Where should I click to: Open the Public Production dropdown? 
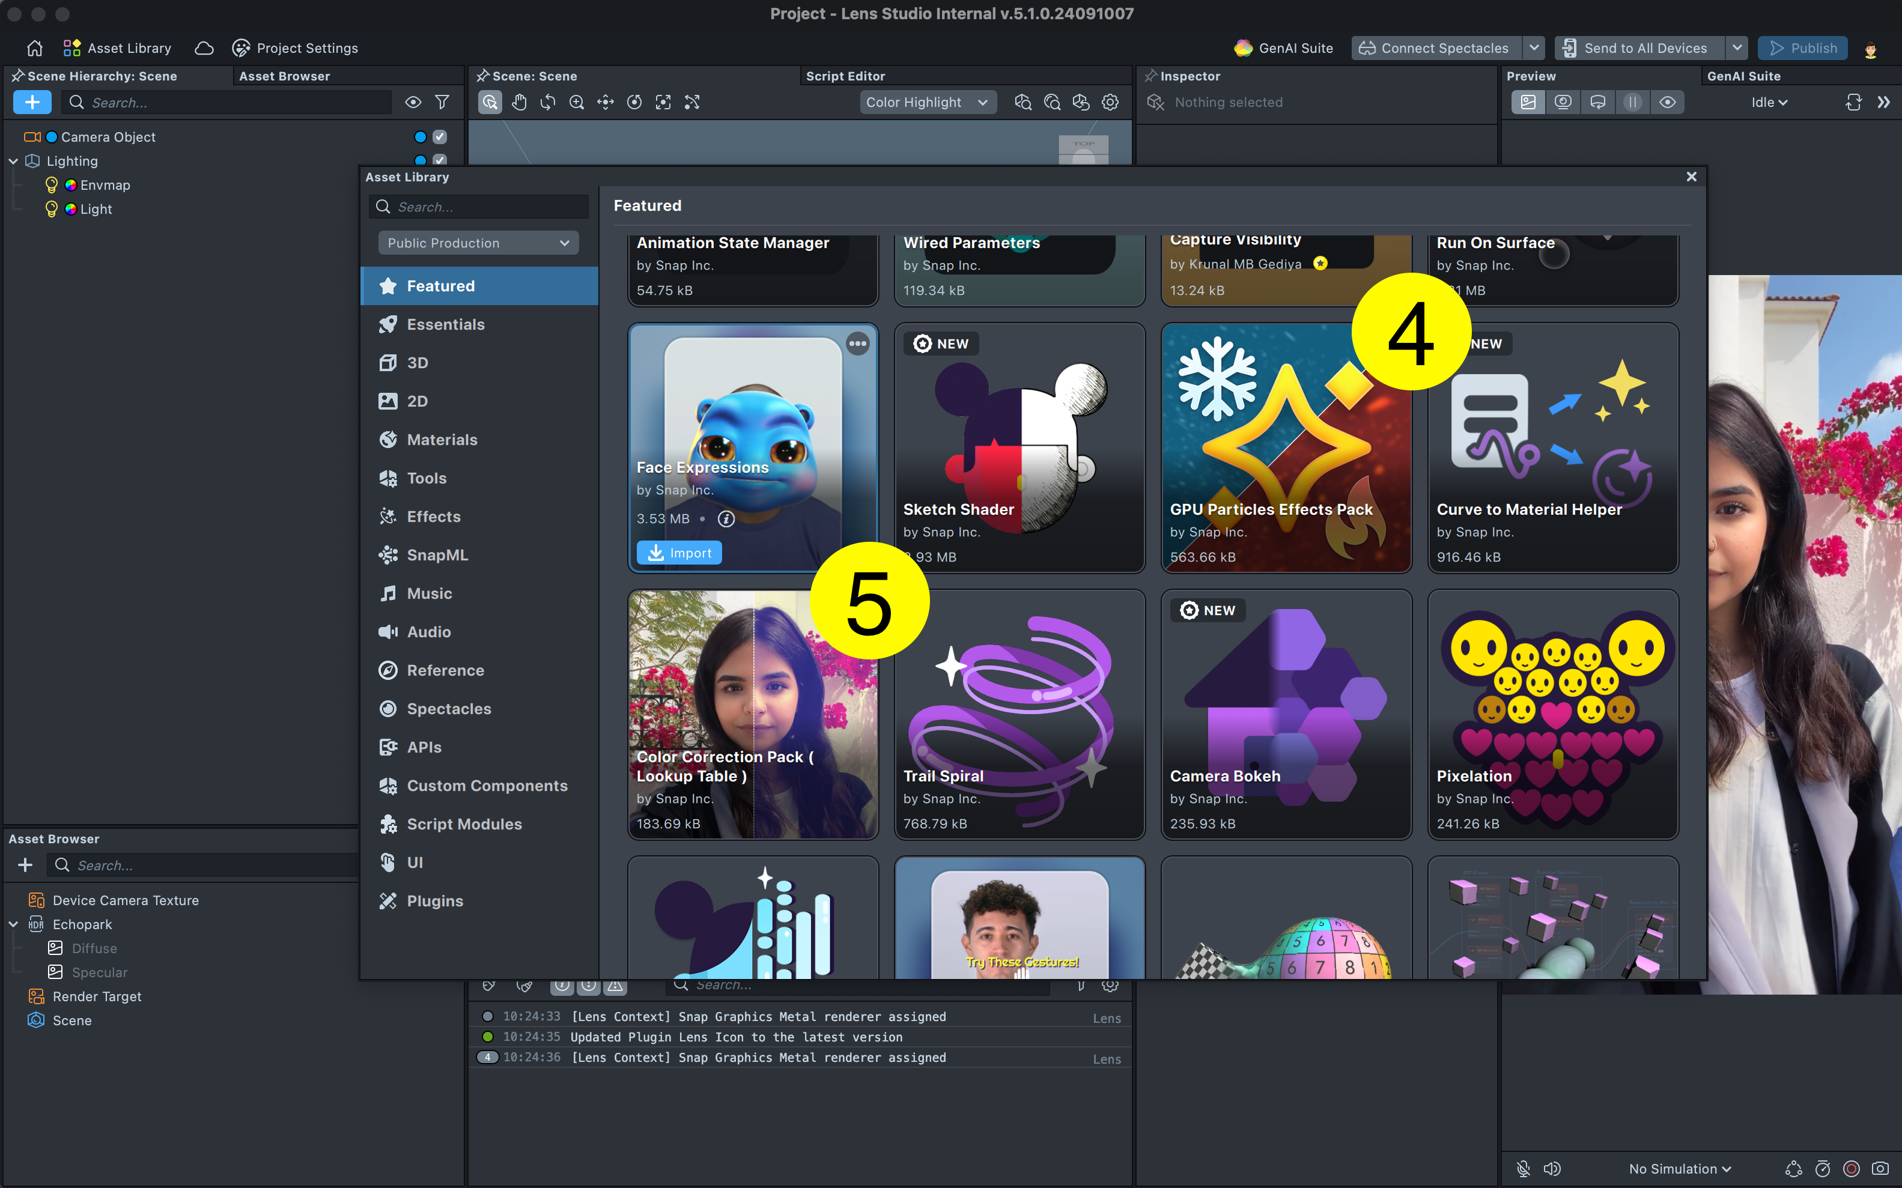pyautogui.click(x=478, y=243)
